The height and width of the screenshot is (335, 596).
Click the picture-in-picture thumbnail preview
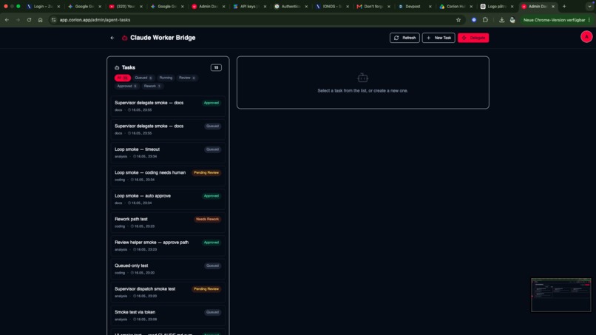[561, 295]
